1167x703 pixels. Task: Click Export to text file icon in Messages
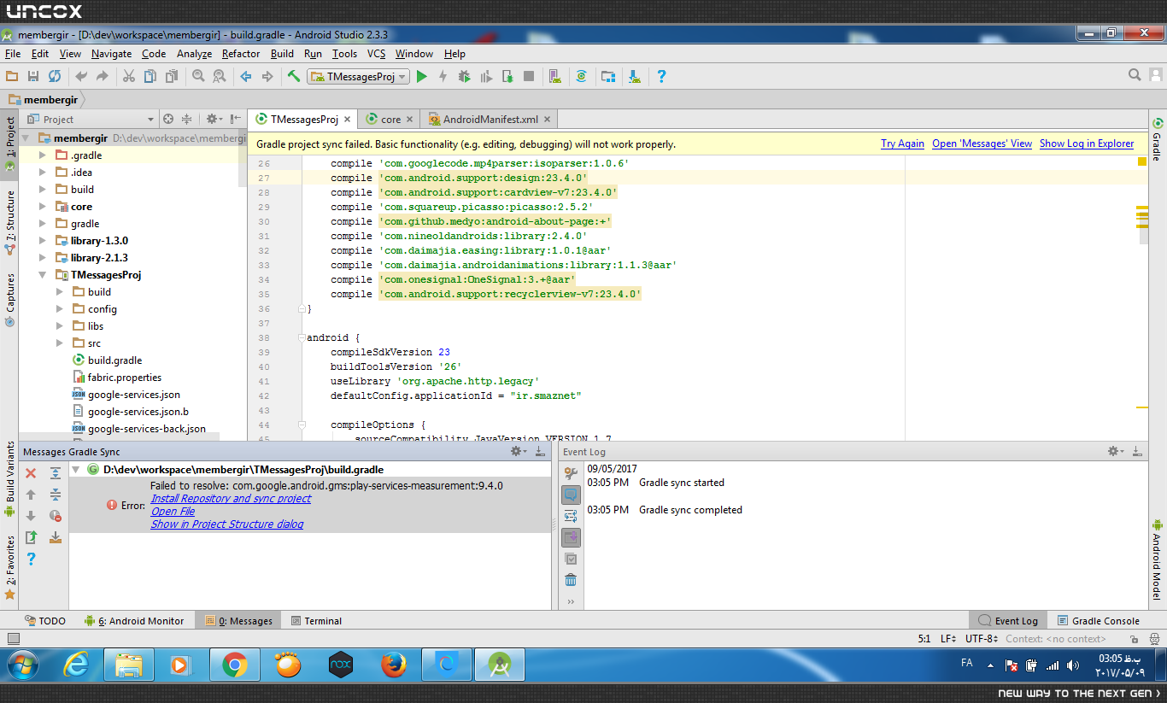click(31, 537)
